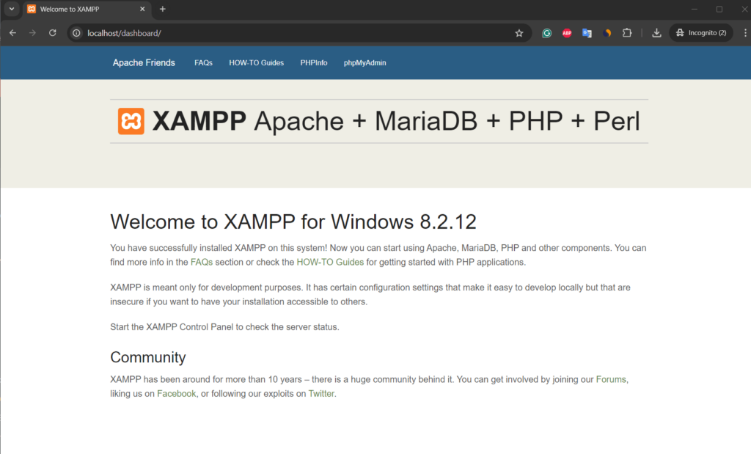Open the Chrome three-dot menu
Image resolution: width=751 pixels, height=454 pixels.
coord(745,33)
